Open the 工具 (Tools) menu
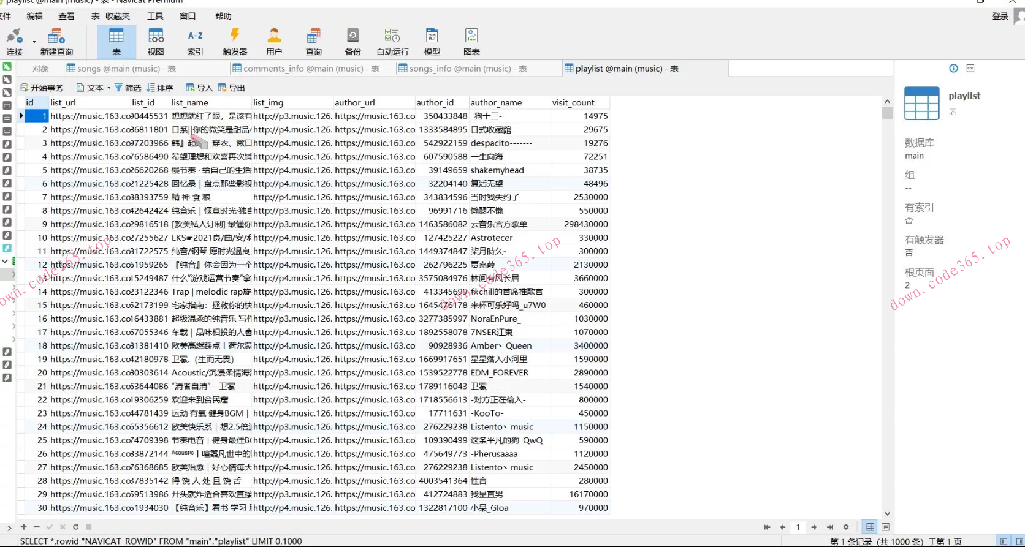This screenshot has height=547, width=1025. click(155, 16)
